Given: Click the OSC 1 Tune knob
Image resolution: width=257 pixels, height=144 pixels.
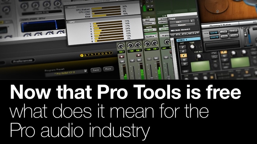Looking at the screenshot, I should [x=192, y=47].
